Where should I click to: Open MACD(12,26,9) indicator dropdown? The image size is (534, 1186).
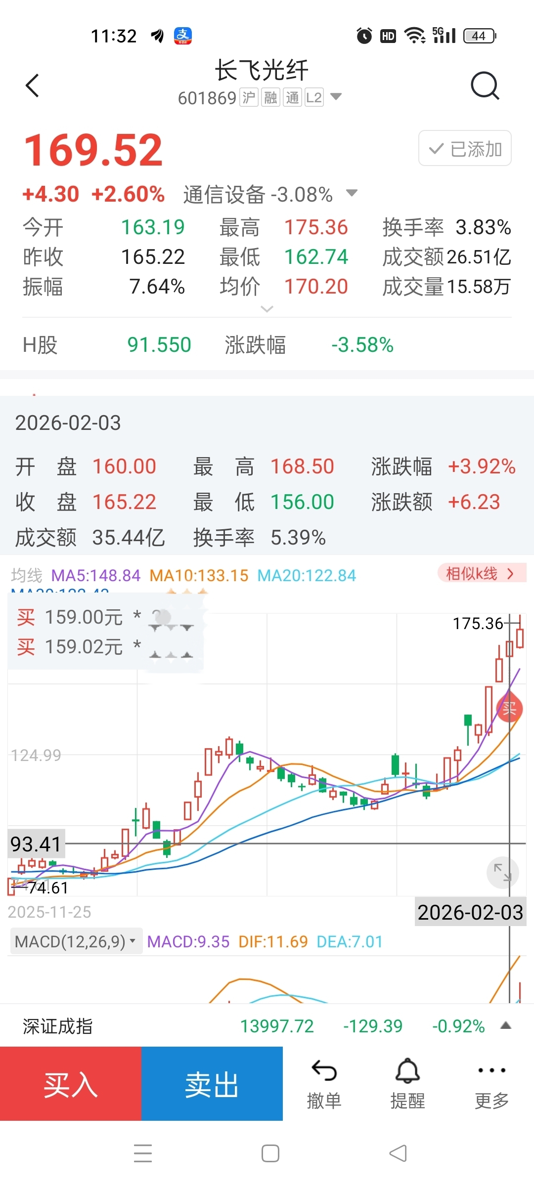(76, 941)
